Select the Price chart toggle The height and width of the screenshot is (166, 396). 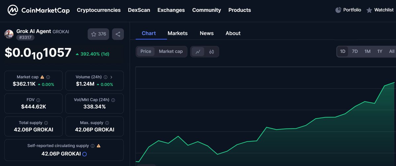tap(146, 51)
